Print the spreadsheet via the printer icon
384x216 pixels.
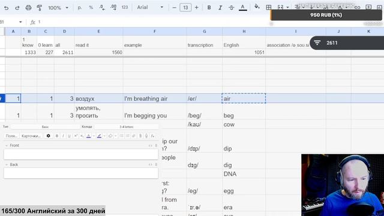[28, 8]
